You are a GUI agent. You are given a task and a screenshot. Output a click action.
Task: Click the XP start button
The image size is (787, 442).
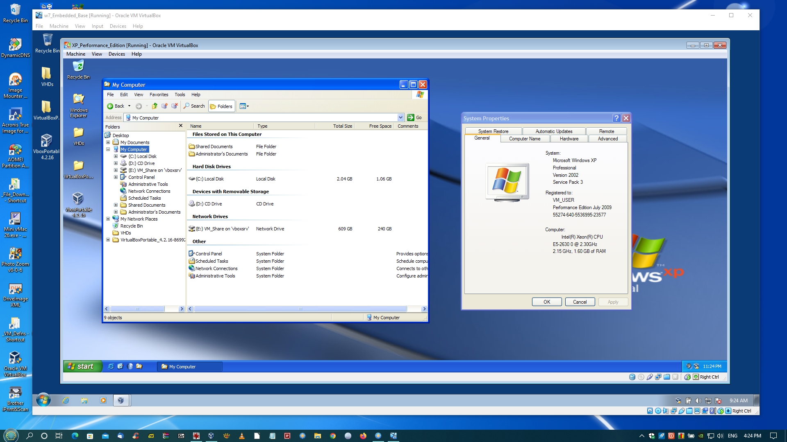click(82, 366)
